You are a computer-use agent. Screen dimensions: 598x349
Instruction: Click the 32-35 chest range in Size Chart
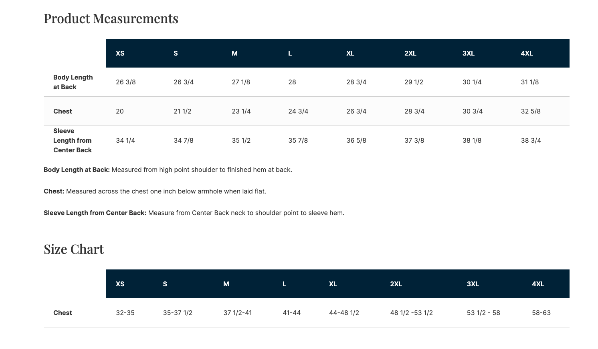click(125, 313)
